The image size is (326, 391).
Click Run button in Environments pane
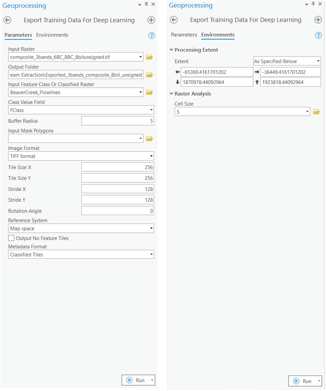tap(303, 381)
